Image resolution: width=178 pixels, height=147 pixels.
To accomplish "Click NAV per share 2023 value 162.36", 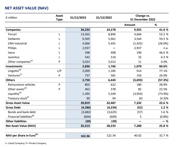I will point(85,136).
